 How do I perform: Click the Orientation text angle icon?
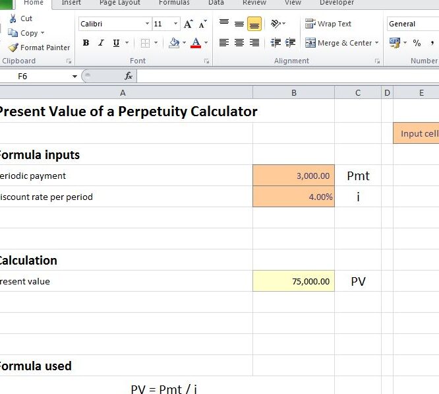click(276, 24)
